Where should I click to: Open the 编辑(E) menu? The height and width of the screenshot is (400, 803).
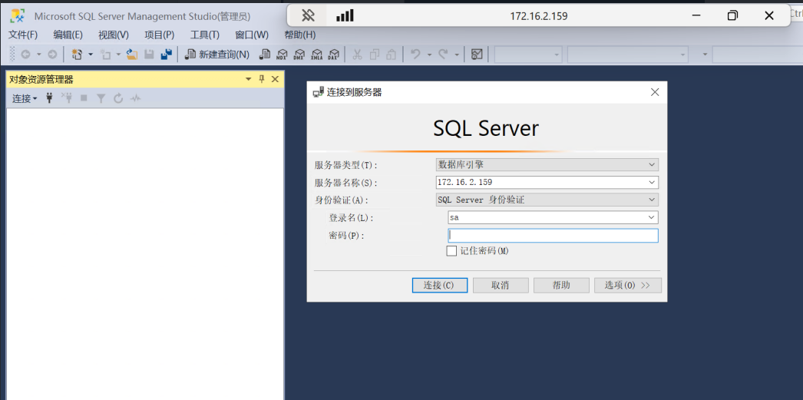(x=68, y=35)
